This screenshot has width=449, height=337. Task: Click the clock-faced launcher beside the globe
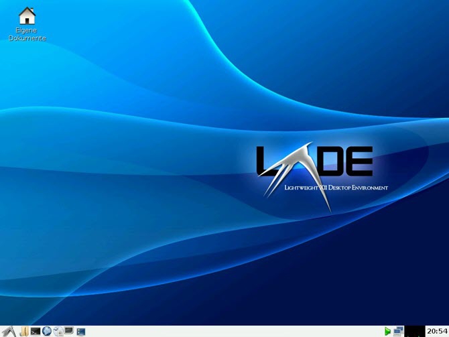(x=58, y=331)
